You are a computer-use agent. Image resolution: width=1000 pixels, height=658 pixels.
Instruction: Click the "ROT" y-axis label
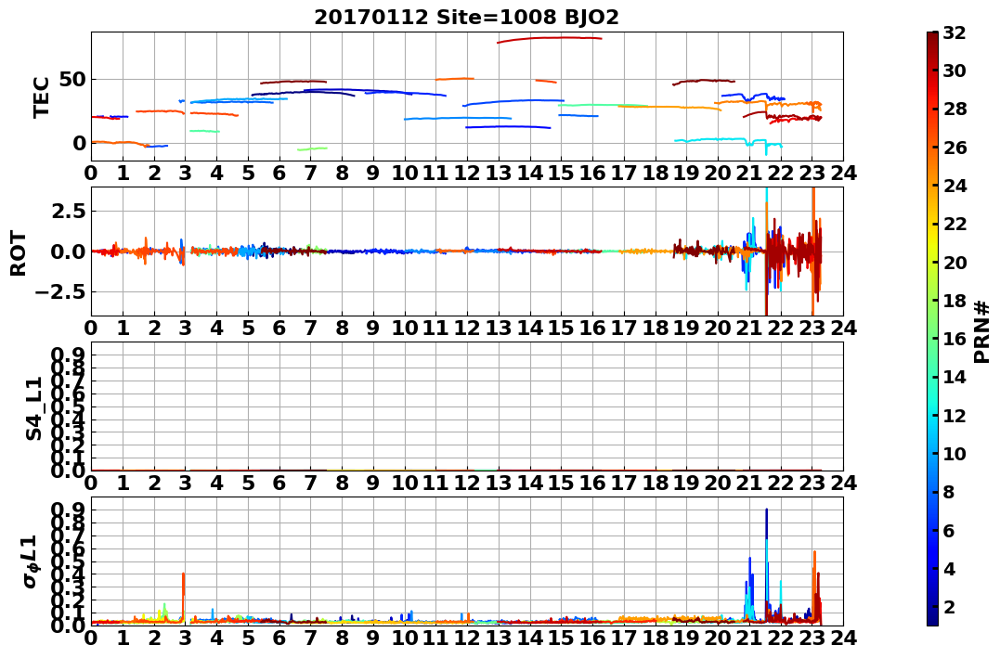click(x=18, y=252)
